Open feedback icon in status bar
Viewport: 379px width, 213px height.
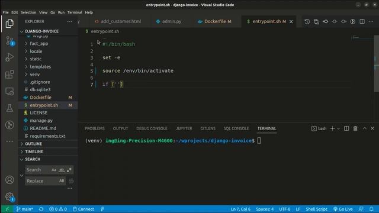[361, 209]
